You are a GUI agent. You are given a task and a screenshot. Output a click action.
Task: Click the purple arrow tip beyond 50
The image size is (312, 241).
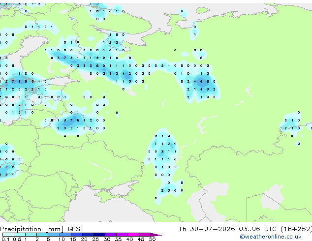point(156,235)
